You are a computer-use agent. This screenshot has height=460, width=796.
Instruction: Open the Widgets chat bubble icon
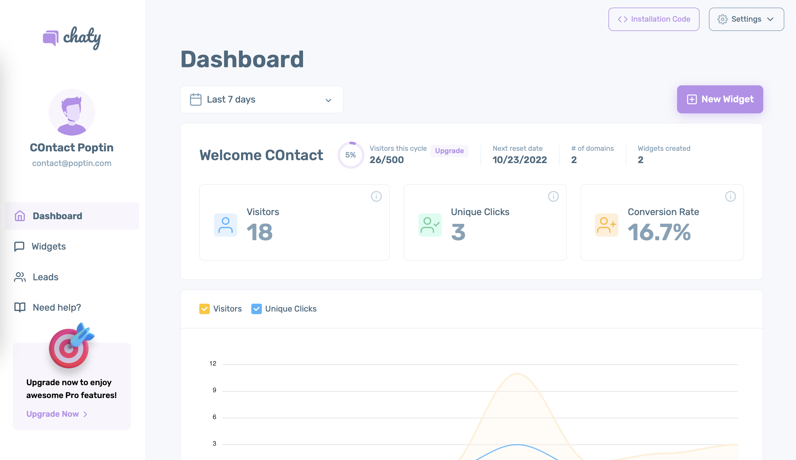click(x=20, y=246)
